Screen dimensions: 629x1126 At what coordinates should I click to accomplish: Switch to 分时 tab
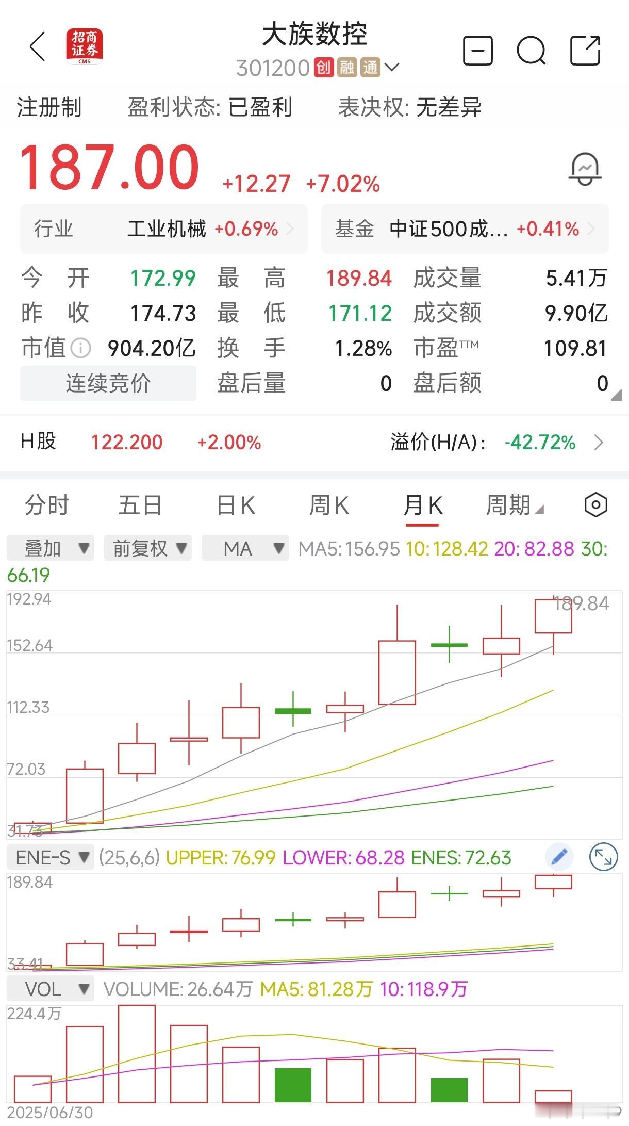coord(47,505)
